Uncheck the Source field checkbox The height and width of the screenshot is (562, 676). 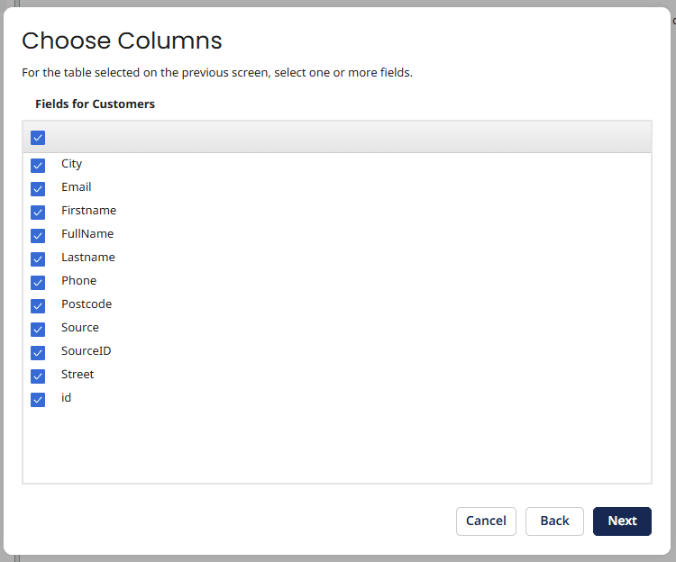(38, 330)
